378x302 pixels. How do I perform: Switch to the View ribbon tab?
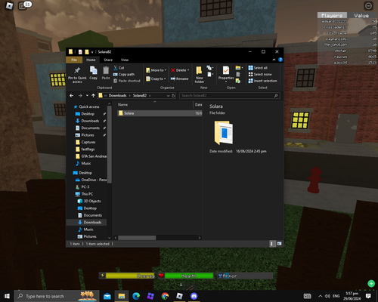coord(125,60)
